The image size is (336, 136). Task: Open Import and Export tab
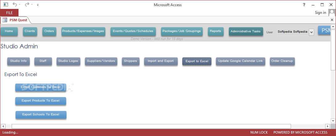point(161,61)
